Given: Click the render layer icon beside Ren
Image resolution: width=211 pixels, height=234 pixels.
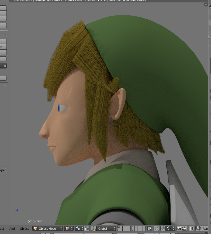Looking at the screenshot, I should (198, 228).
